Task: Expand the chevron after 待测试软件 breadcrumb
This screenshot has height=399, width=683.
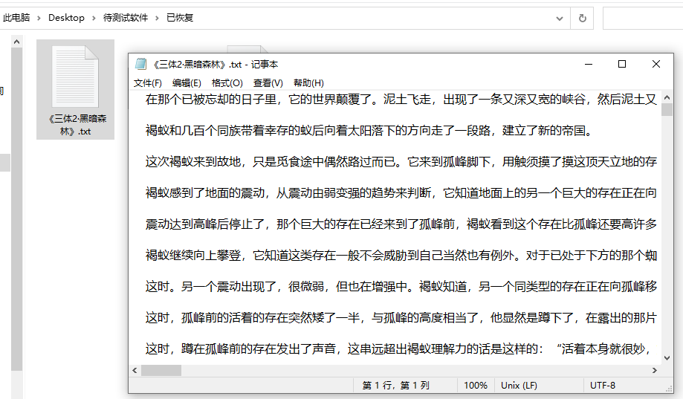Action: coord(158,19)
